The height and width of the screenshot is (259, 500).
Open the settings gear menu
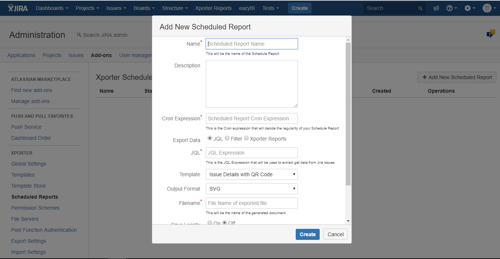click(469, 8)
